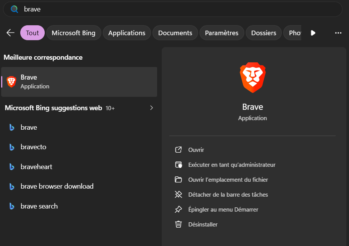Click Bing icon next to braveheart

click(12, 167)
